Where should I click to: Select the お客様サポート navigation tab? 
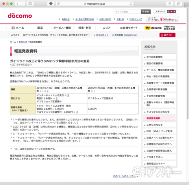(129, 28)
